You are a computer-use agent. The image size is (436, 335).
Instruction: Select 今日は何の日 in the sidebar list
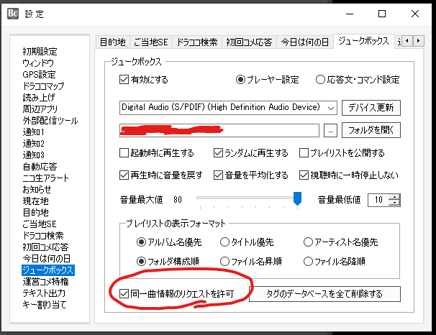47,259
